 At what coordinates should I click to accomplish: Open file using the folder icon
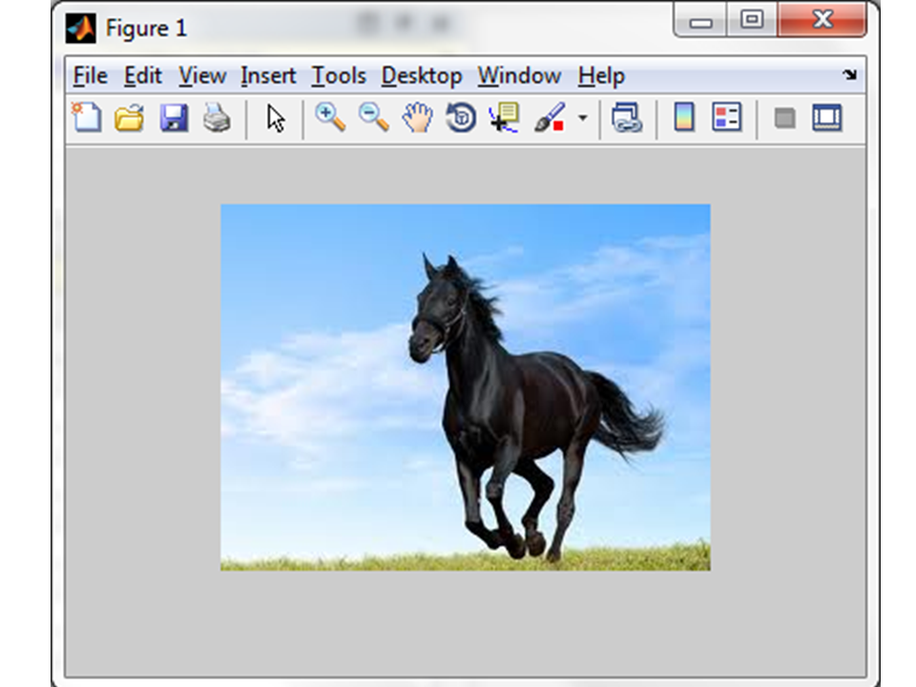(x=129, y=117)
